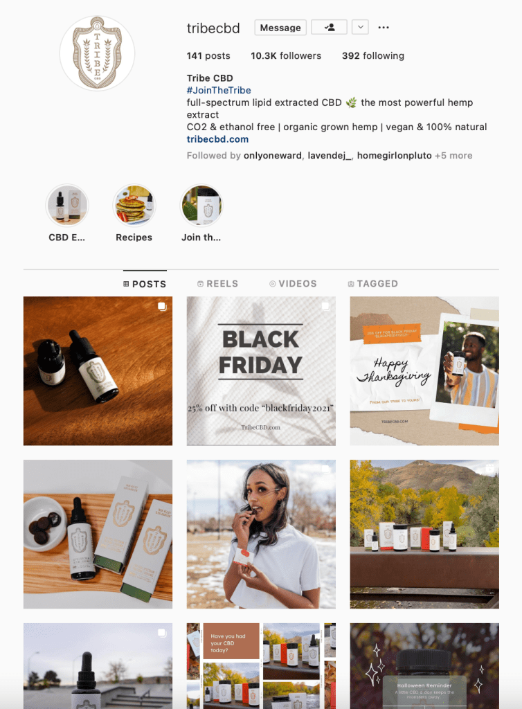Open the Black Friday post thumbnail
The image size is (522, 709).
(x=261, y=371)
